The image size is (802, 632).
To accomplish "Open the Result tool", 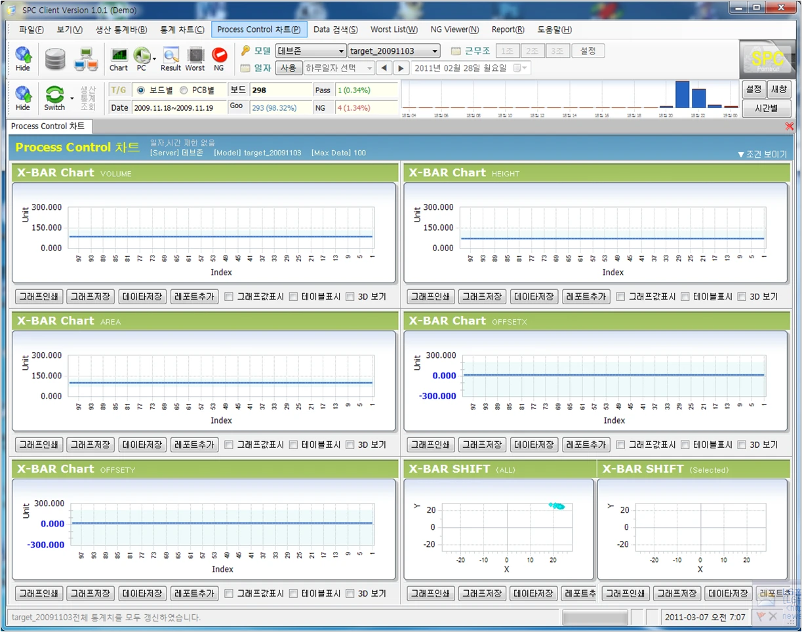I will click(x=170, y=59).
